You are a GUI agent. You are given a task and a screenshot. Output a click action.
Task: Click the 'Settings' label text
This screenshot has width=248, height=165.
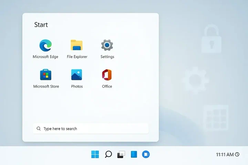coord(107,57)
